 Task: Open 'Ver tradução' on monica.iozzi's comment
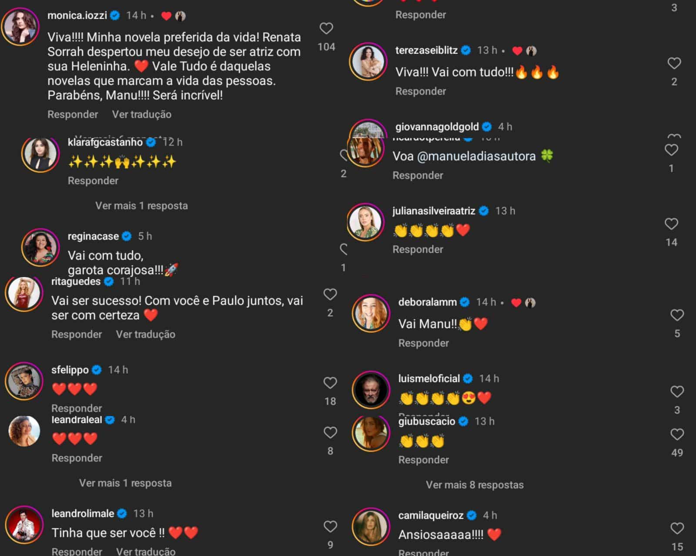[142, 114]
